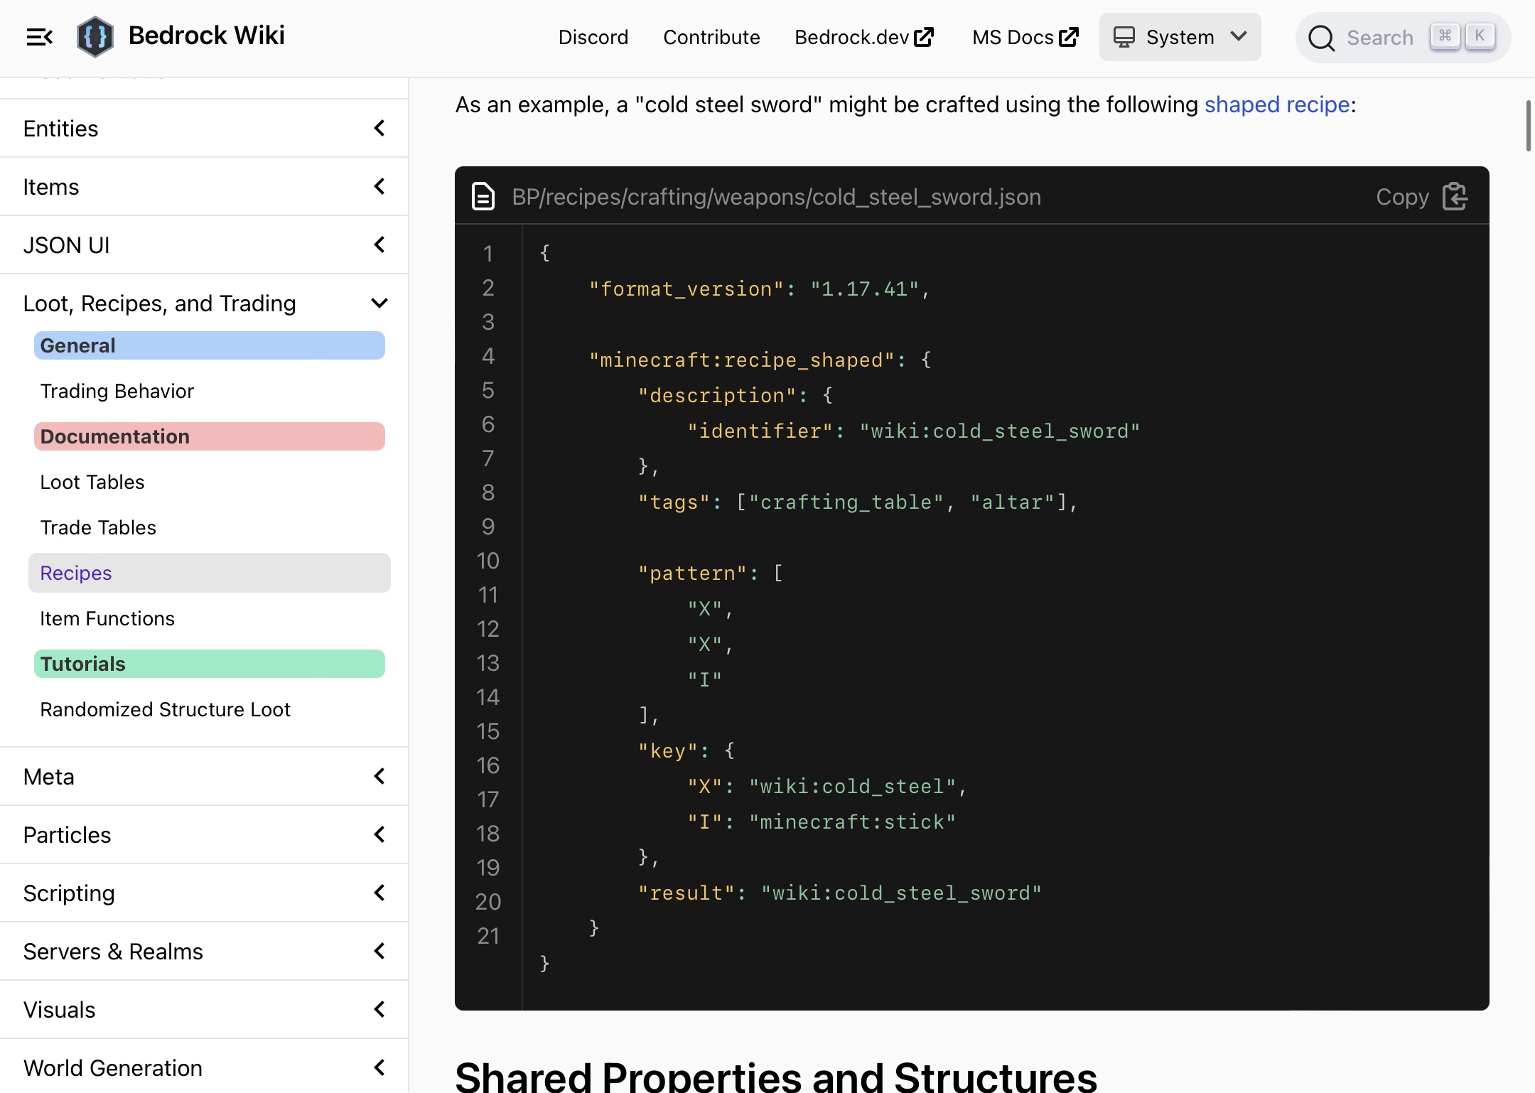The width and height of the screenshot is (1535, 1093).
Task: Open the System theme dropdown
Action: click(1180, 37)
